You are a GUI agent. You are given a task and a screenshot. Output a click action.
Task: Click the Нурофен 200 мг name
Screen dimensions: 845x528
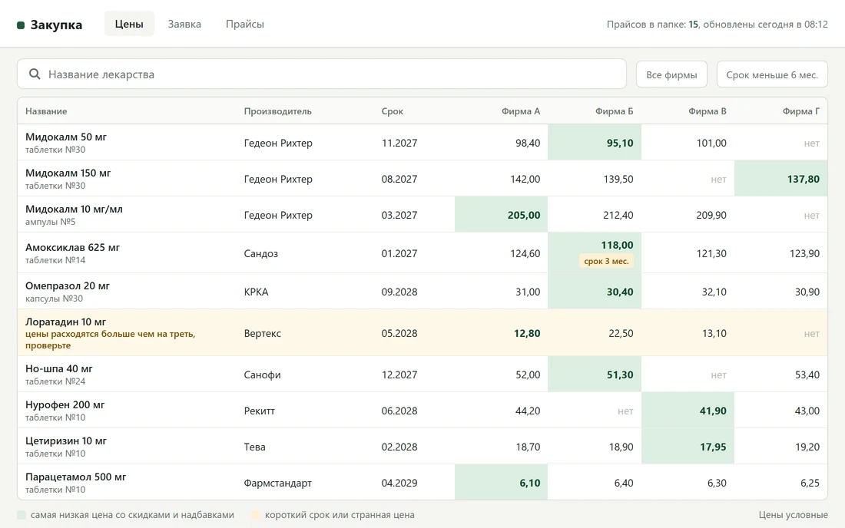click(65, 404)
